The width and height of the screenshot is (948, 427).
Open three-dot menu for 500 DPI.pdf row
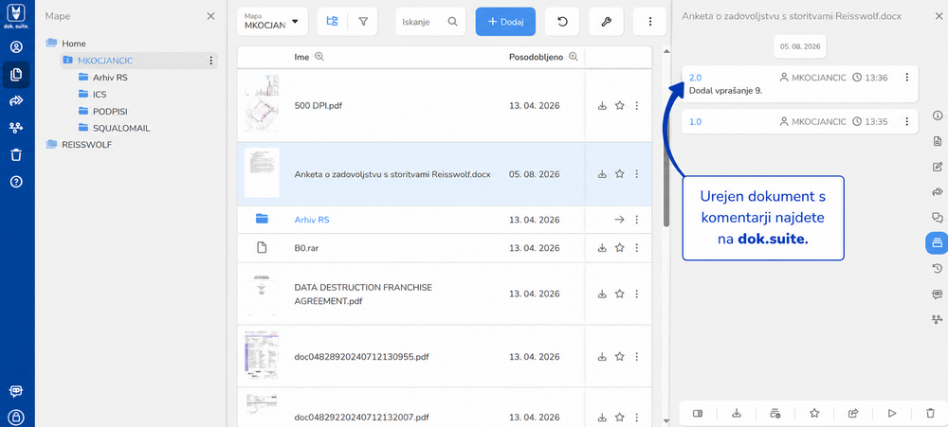(637, 106)
